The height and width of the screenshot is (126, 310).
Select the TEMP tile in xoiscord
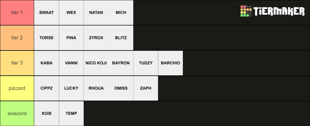(x=71, y=113)
